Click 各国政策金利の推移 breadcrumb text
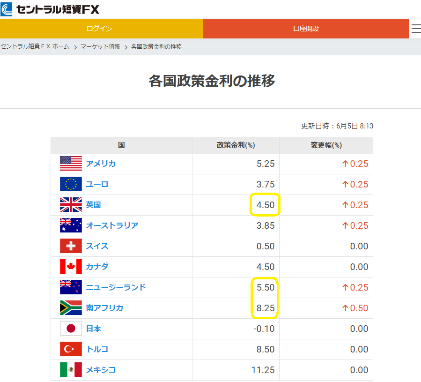The height and width of the screenshot is (382, 421). click(x=156, y=46)
